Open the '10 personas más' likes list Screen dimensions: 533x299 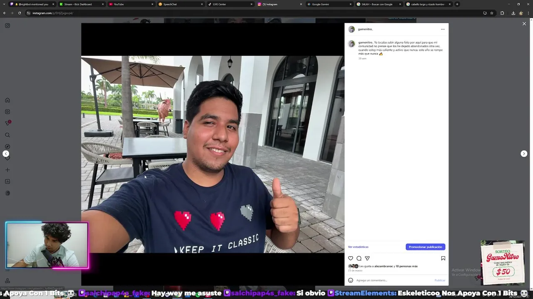click(x=407, y=266)
